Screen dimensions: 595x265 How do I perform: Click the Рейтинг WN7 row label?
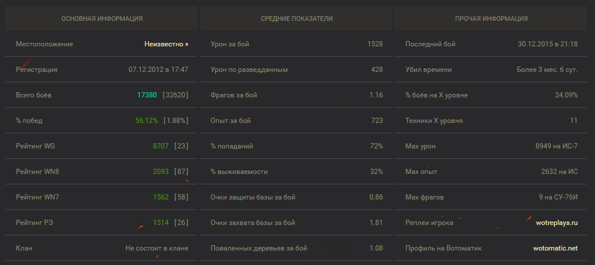point(38,197)
